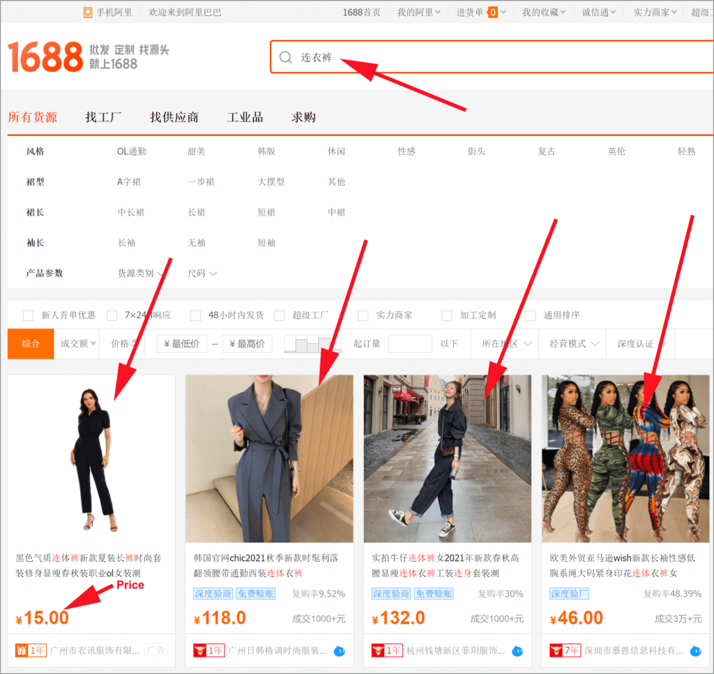Screen dimensions: 714x674
Task: Open the 尺码 size dropdown
Action: tap(202, 274)
